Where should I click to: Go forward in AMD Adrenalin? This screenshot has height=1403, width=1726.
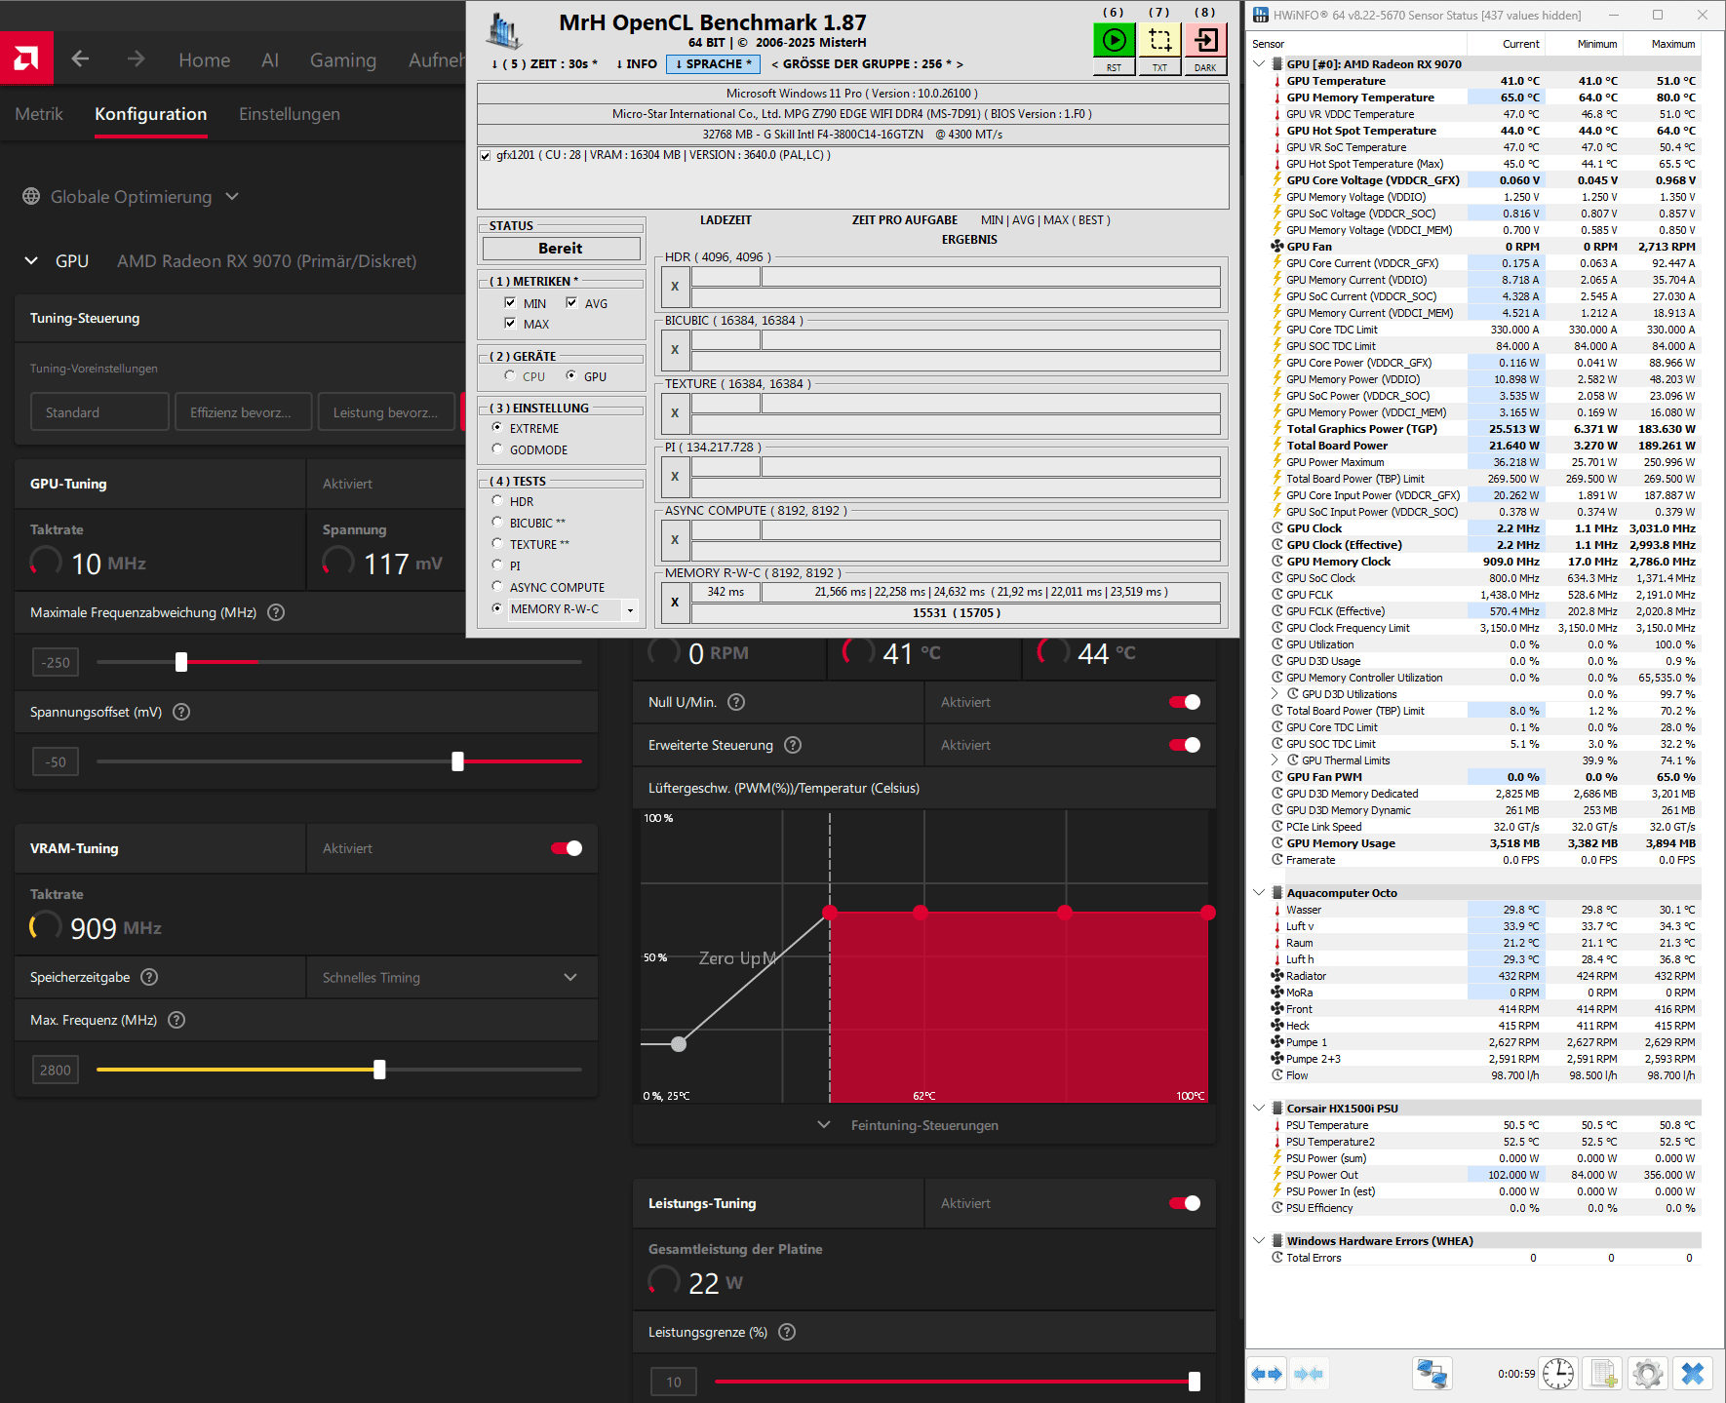[x=136, y=59]
